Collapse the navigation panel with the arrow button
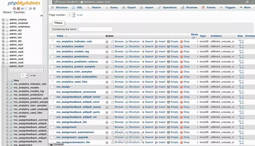This screenshot has height=146, width=255. pos(50,2)
